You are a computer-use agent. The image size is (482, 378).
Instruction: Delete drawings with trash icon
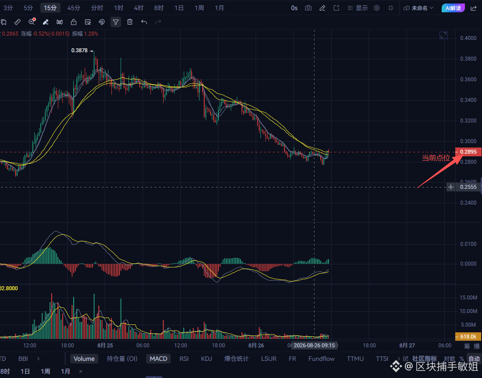(130, 22)
